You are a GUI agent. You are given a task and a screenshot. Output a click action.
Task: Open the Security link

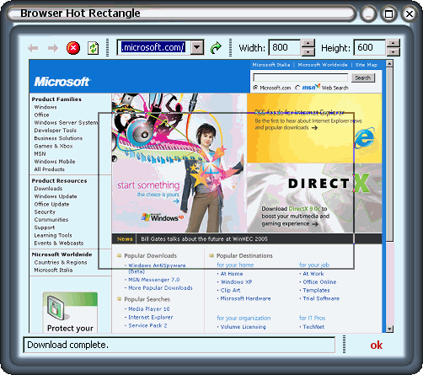pyautogui.click(x=45, y=212)
